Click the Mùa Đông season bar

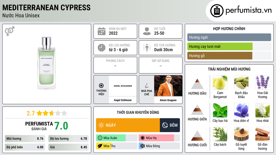coord(159,146)
